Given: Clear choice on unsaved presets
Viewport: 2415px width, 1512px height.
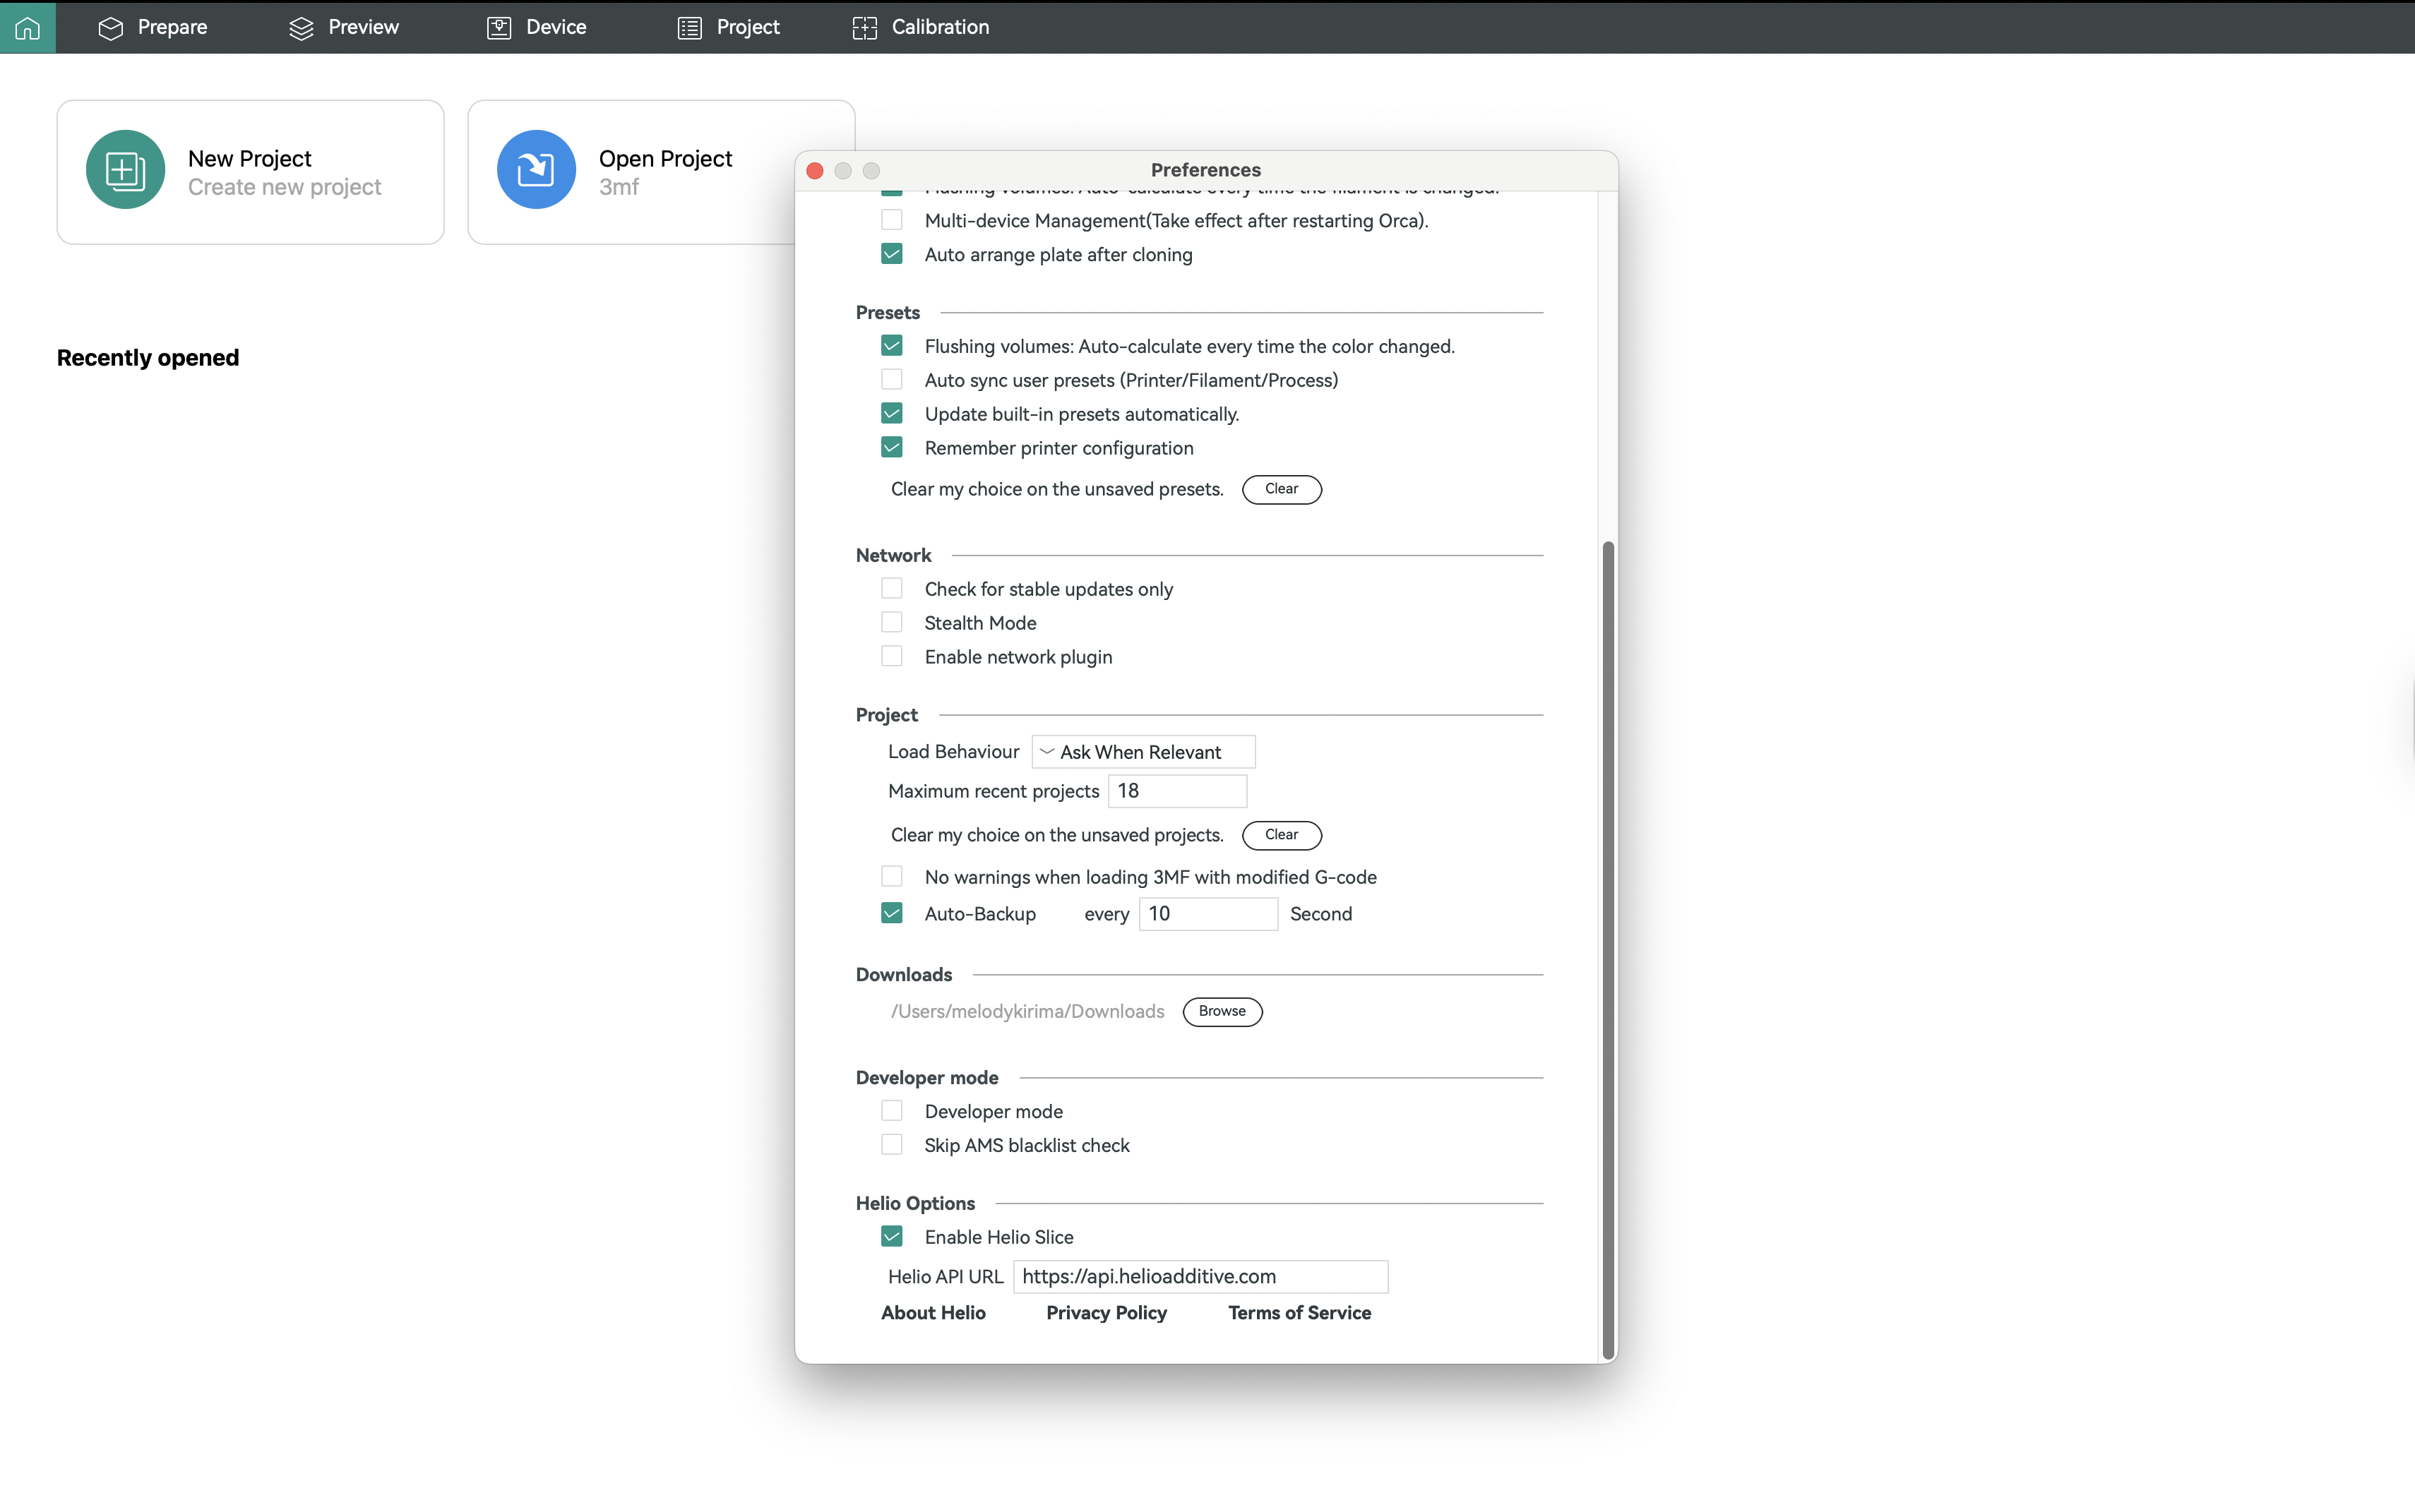Looking at the screenshot, I should tap(1282, 489).
